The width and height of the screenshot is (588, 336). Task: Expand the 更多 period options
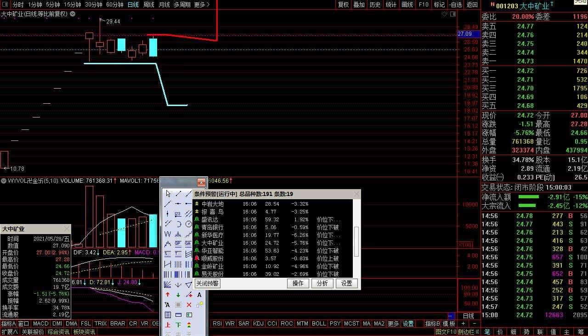[202, 5]
